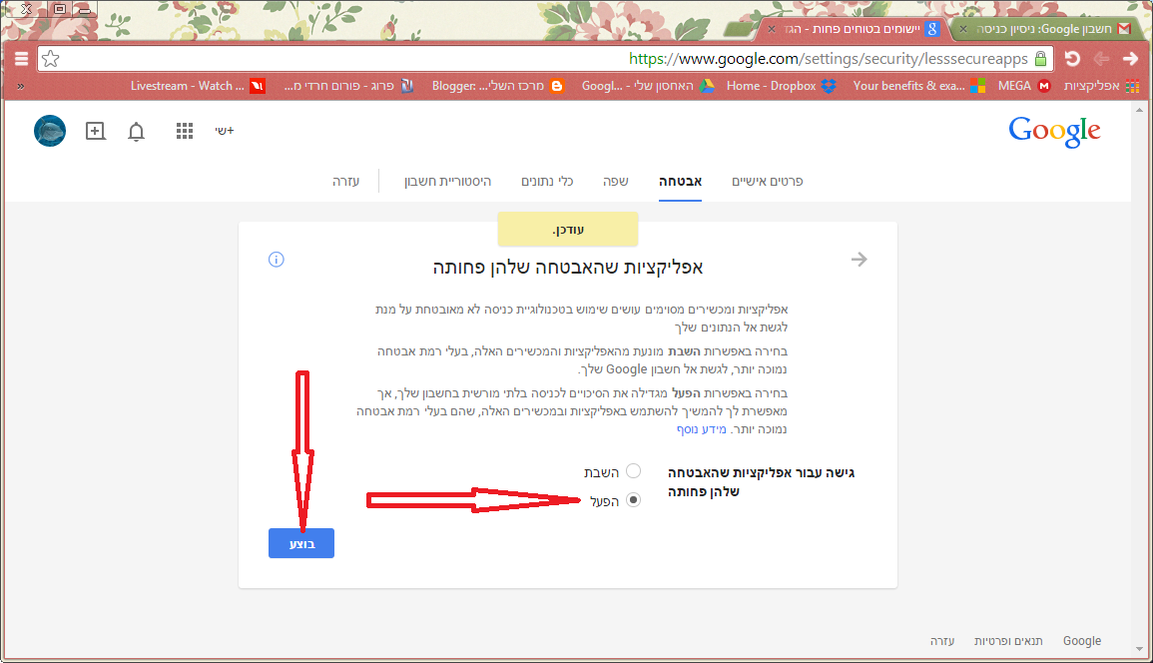Click the blue בוצע done button
This screenshot has height=663, width=1153.
[x=301, y=543]
